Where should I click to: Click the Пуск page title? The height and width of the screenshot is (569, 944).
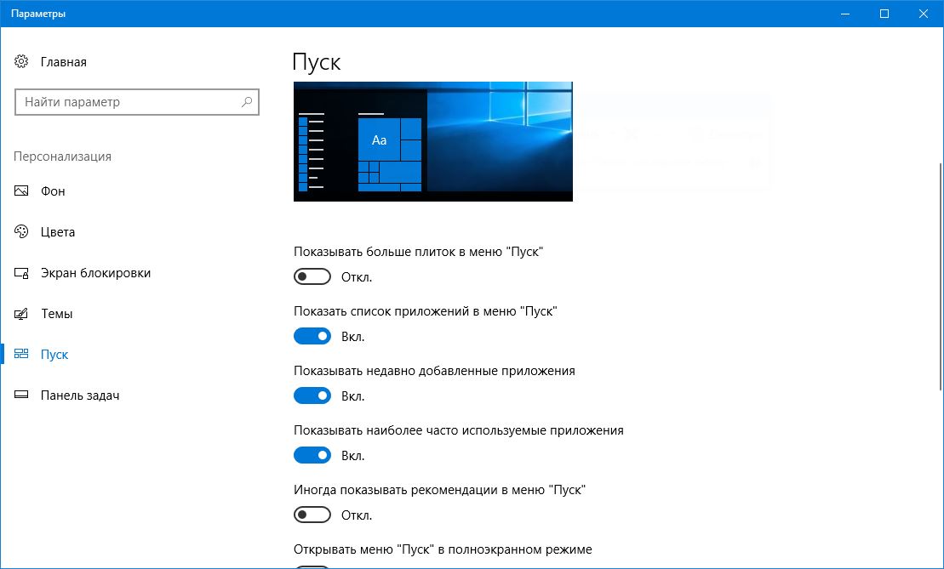tap(317, 63)
